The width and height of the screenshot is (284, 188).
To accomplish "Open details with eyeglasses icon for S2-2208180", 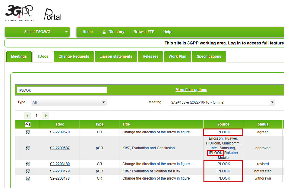I will pos(27,164).
